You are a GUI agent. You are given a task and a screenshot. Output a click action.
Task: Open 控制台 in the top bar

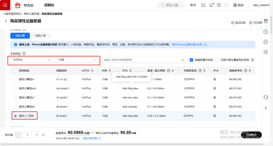(x=49, y=5)
